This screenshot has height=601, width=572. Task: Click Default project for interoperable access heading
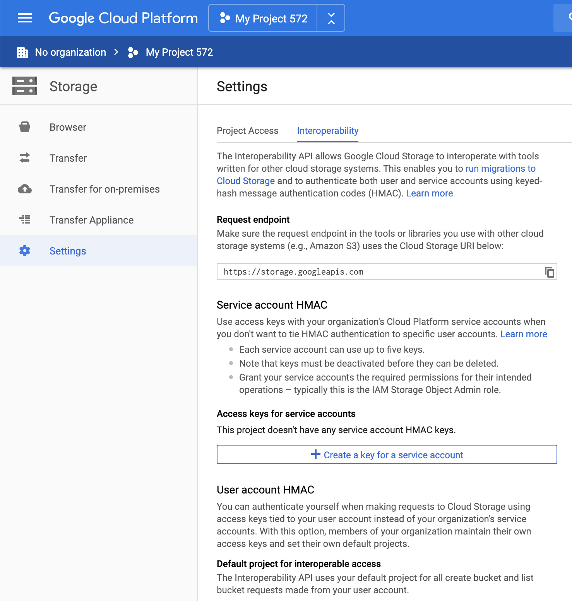pyautogui.click(x=299, y=564)
